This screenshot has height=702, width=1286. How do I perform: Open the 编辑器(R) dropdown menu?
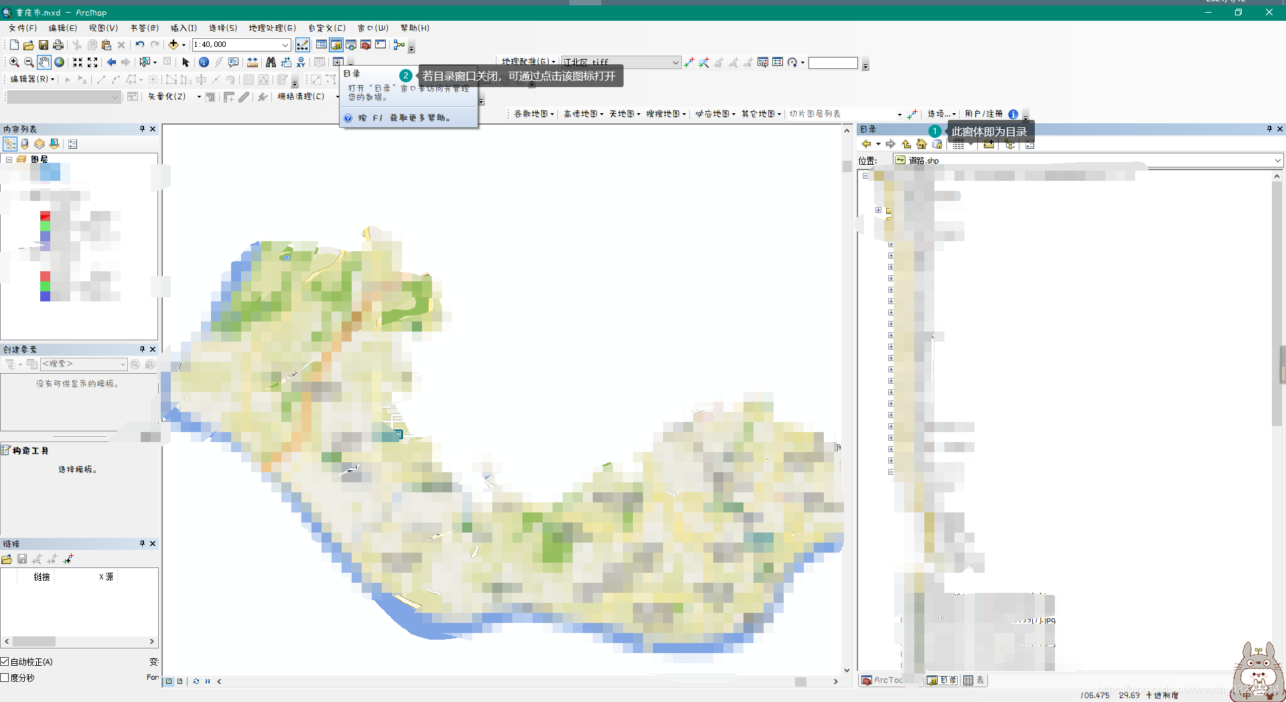click(x=31, y=79)
